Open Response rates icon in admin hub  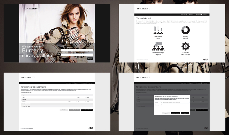(x=158, y=30)
